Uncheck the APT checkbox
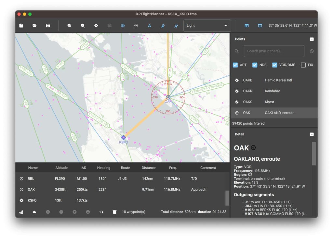 click(x=235, y=65)
